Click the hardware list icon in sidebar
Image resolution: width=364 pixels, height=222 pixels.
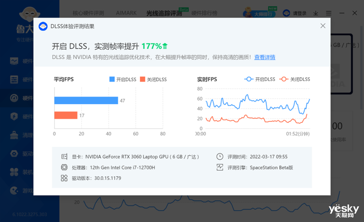[x=14, y=80]
